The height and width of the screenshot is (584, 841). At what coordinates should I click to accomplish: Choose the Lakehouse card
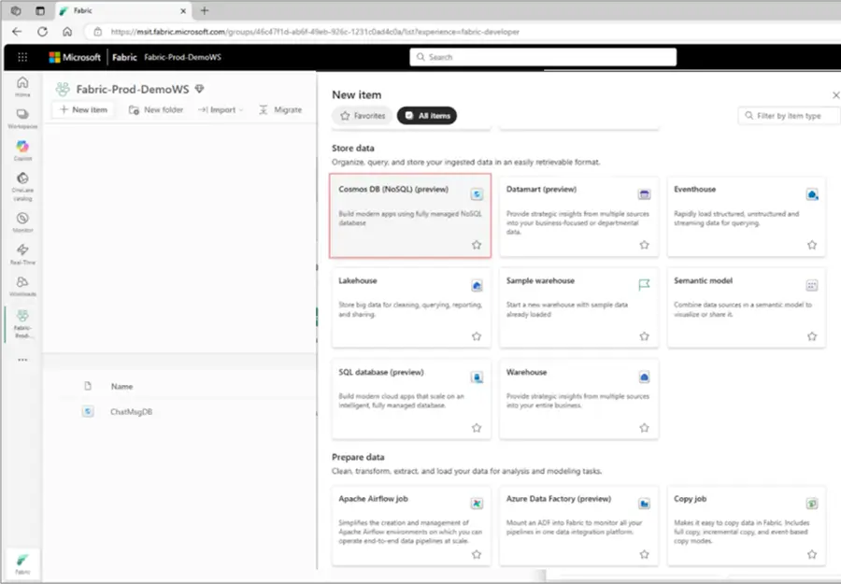[x=411, y=307]
